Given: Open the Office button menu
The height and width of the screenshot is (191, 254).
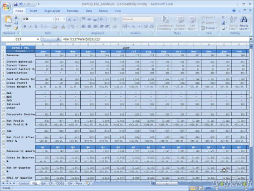Looking at the screenshot, I should click(x=5, y=5).
